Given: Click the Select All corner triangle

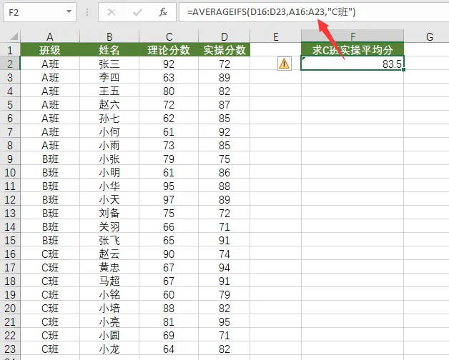Looking at the screenshot, I should 14,36.
